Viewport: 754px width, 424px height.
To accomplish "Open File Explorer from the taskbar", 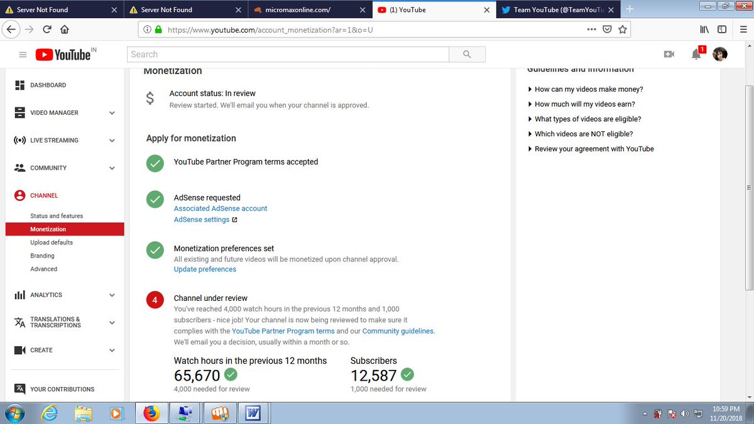I will [x=83, y=413].
